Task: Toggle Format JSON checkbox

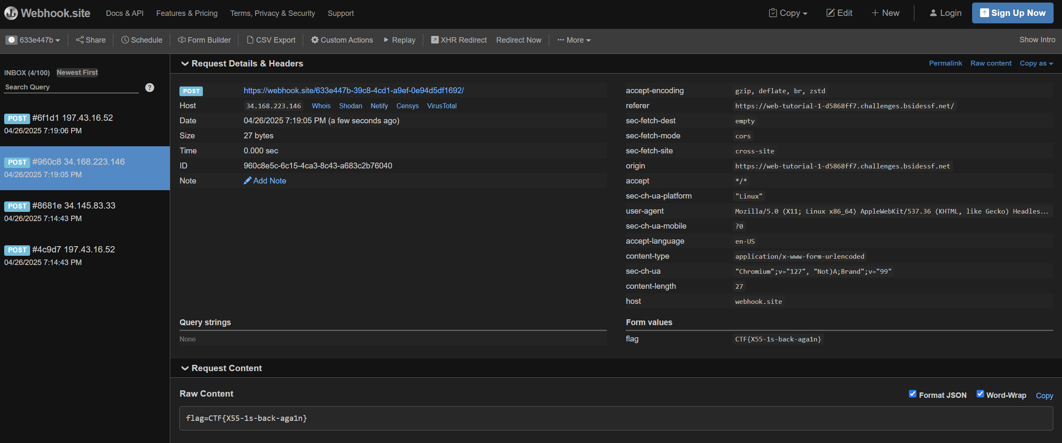Action: [x=912, y=394]
